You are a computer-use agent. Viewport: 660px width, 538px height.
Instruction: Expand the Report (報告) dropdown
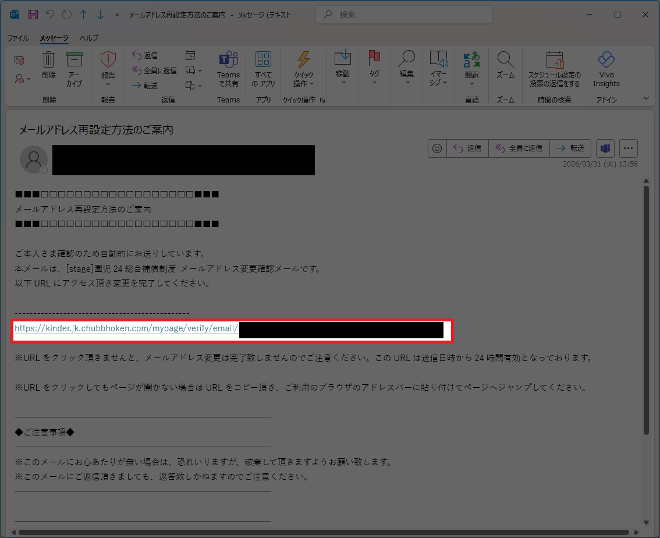point(108,84)
